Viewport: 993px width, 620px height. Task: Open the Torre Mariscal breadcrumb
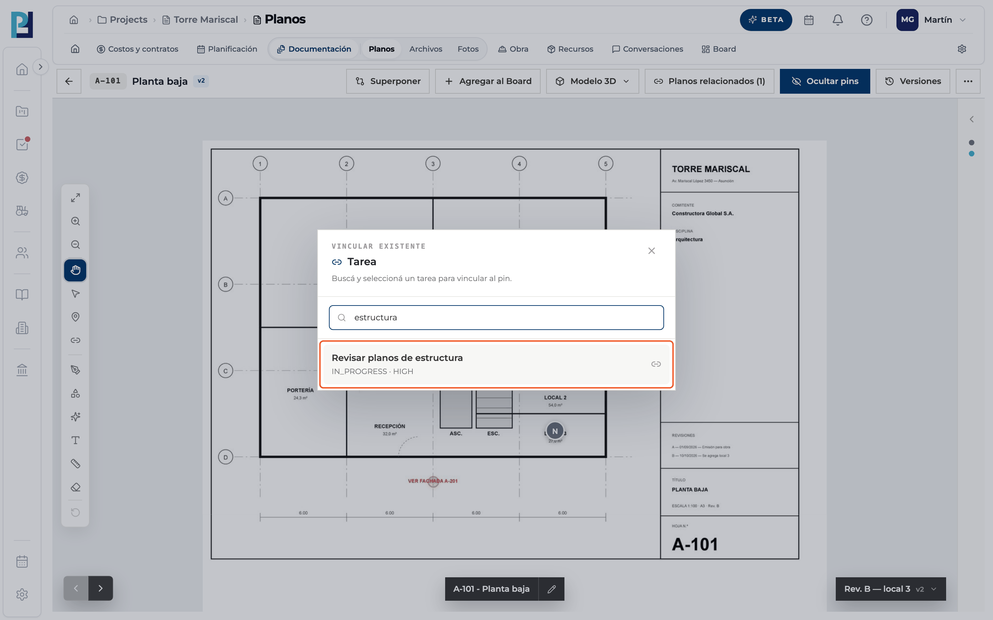(x=200, y=20)
